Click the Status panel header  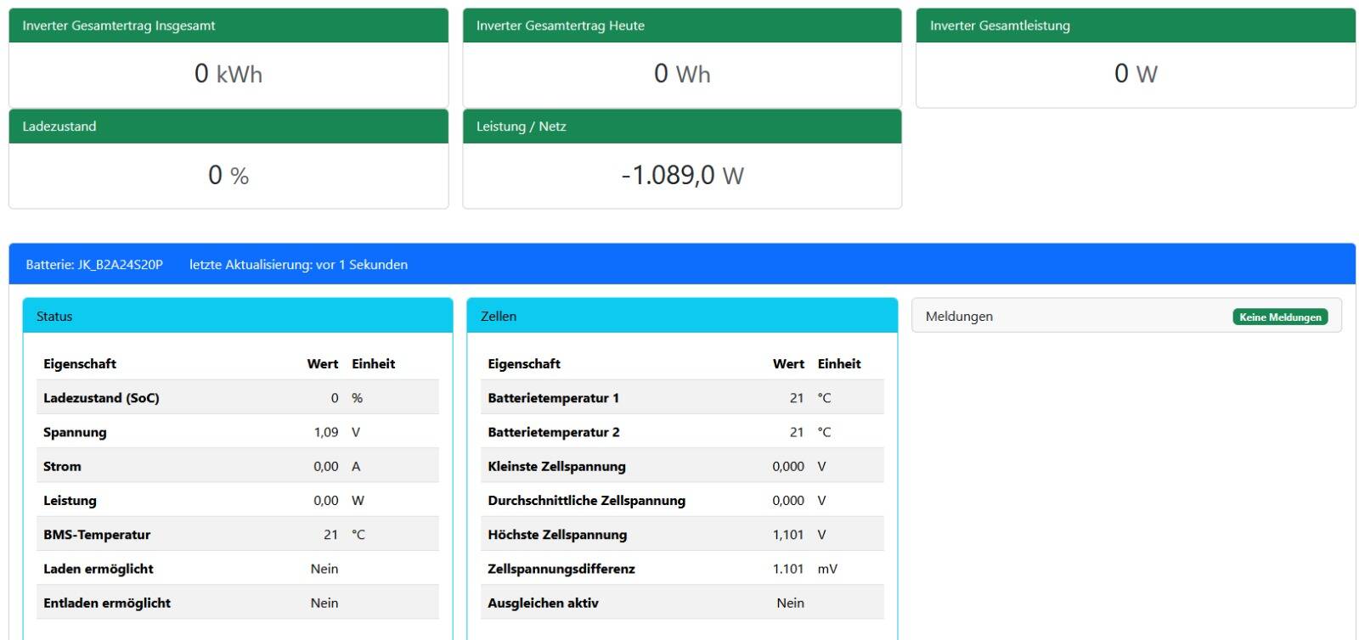click(x=238, y=316)
